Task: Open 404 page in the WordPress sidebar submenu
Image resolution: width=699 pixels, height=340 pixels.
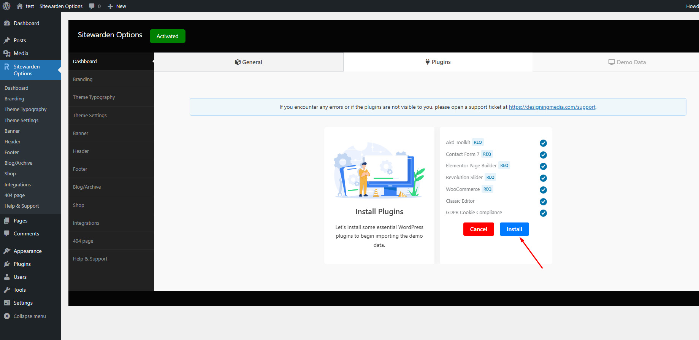Action: pyautogui.click(x=15, y=195)
